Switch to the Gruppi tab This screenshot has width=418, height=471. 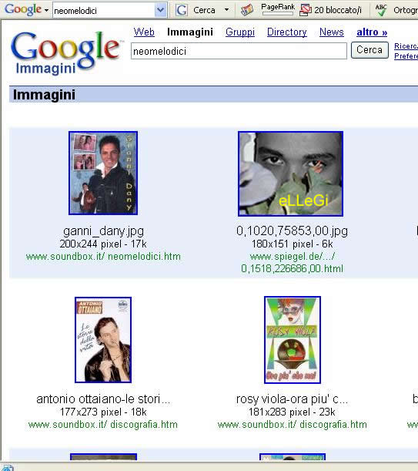pos(240,32)
